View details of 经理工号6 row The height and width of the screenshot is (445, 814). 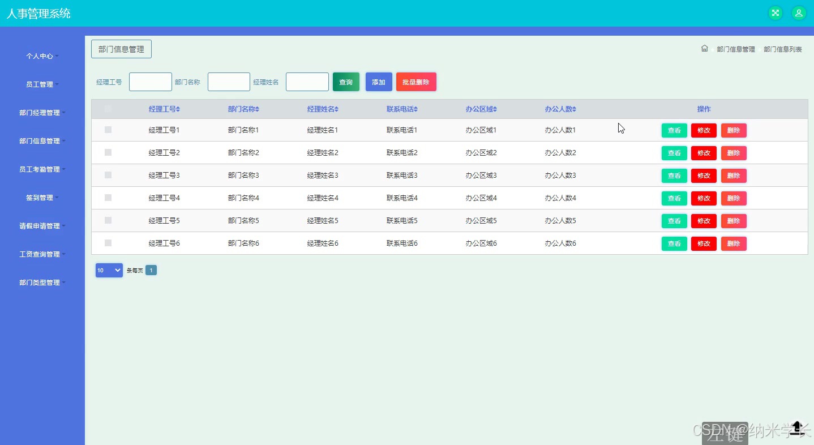point(674,243)
